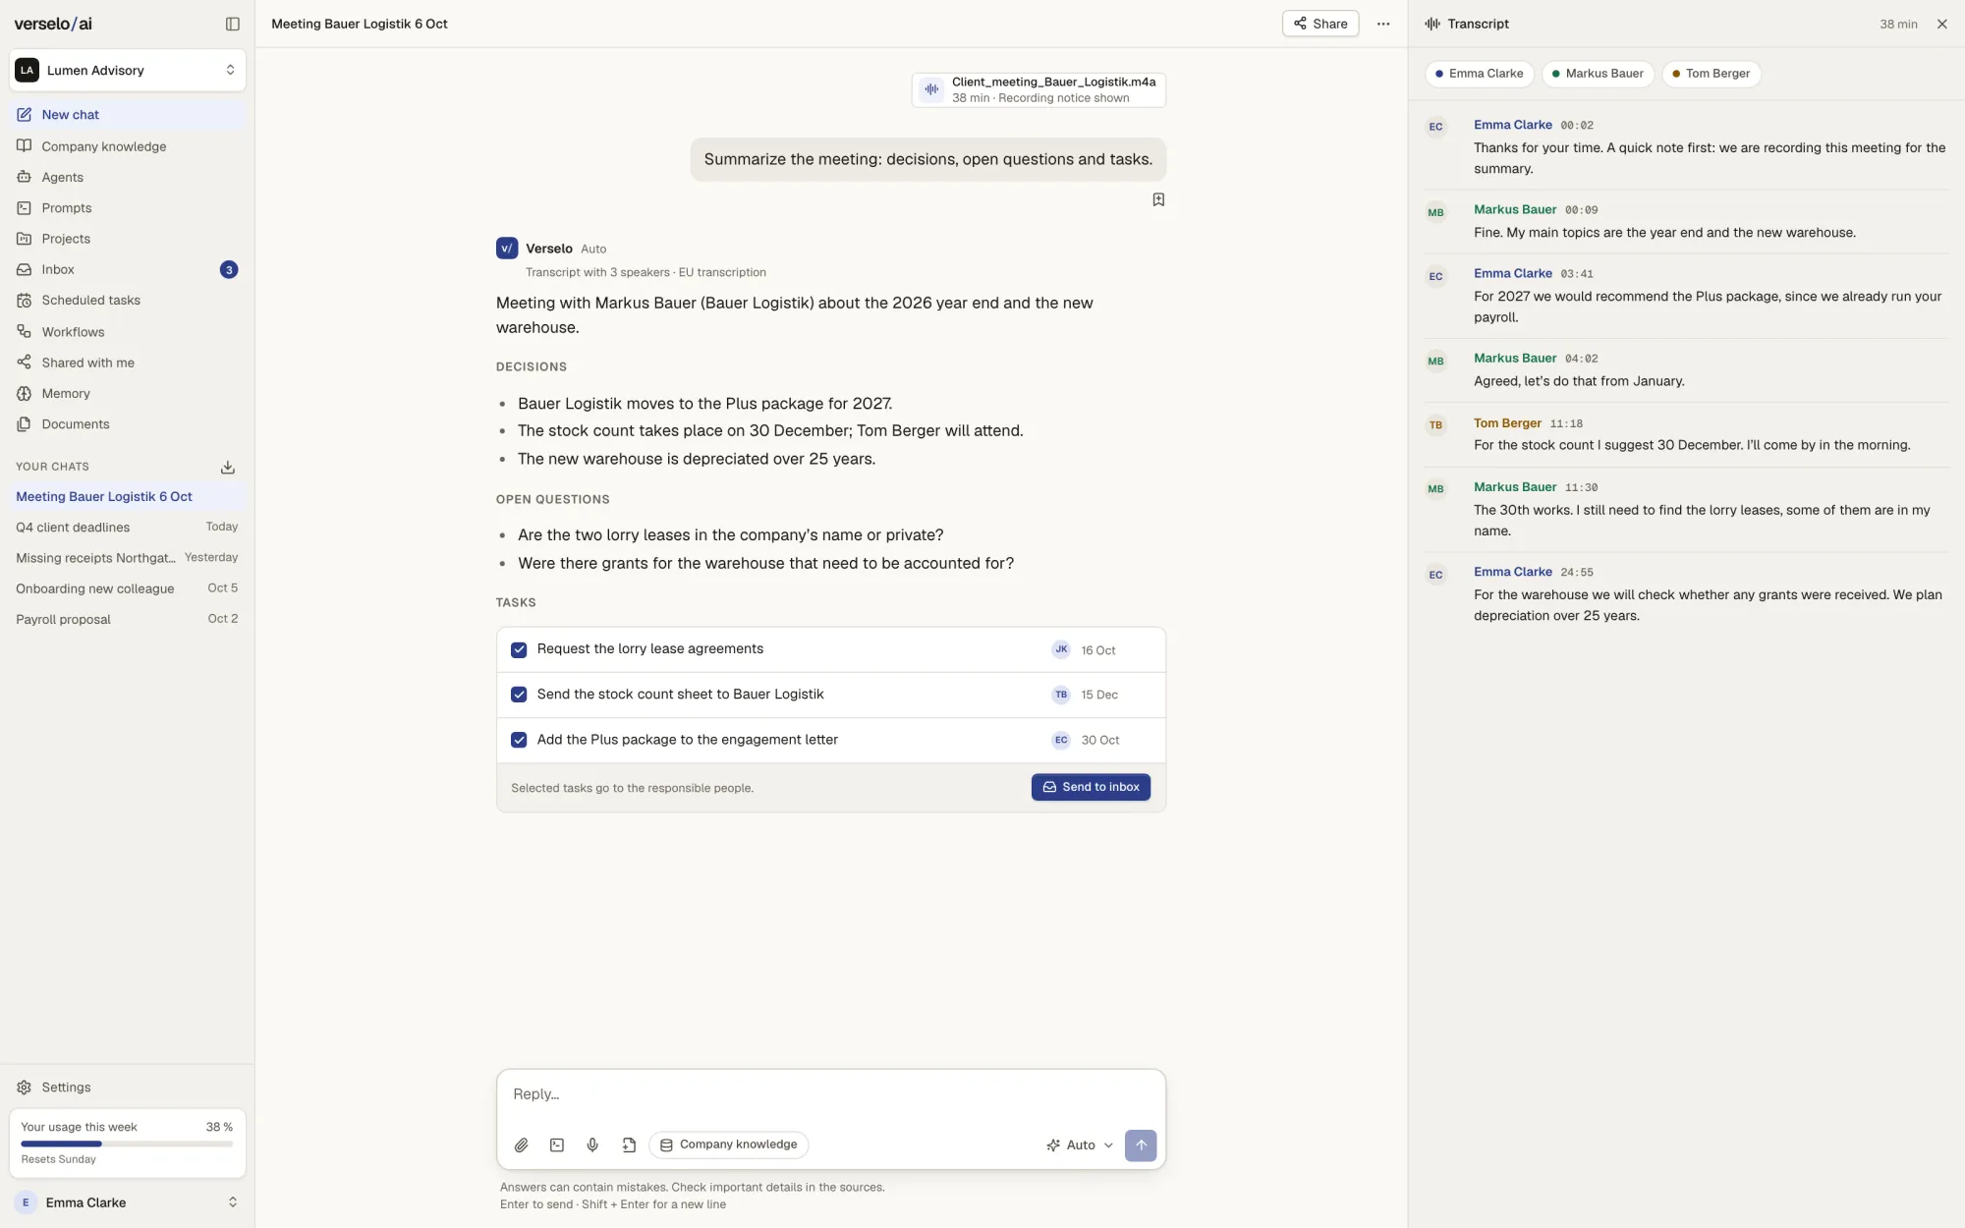Viewport: 1965px width, 1228px height.
Task: Click the weekly usage progress bar
Action: [127, 1144]
